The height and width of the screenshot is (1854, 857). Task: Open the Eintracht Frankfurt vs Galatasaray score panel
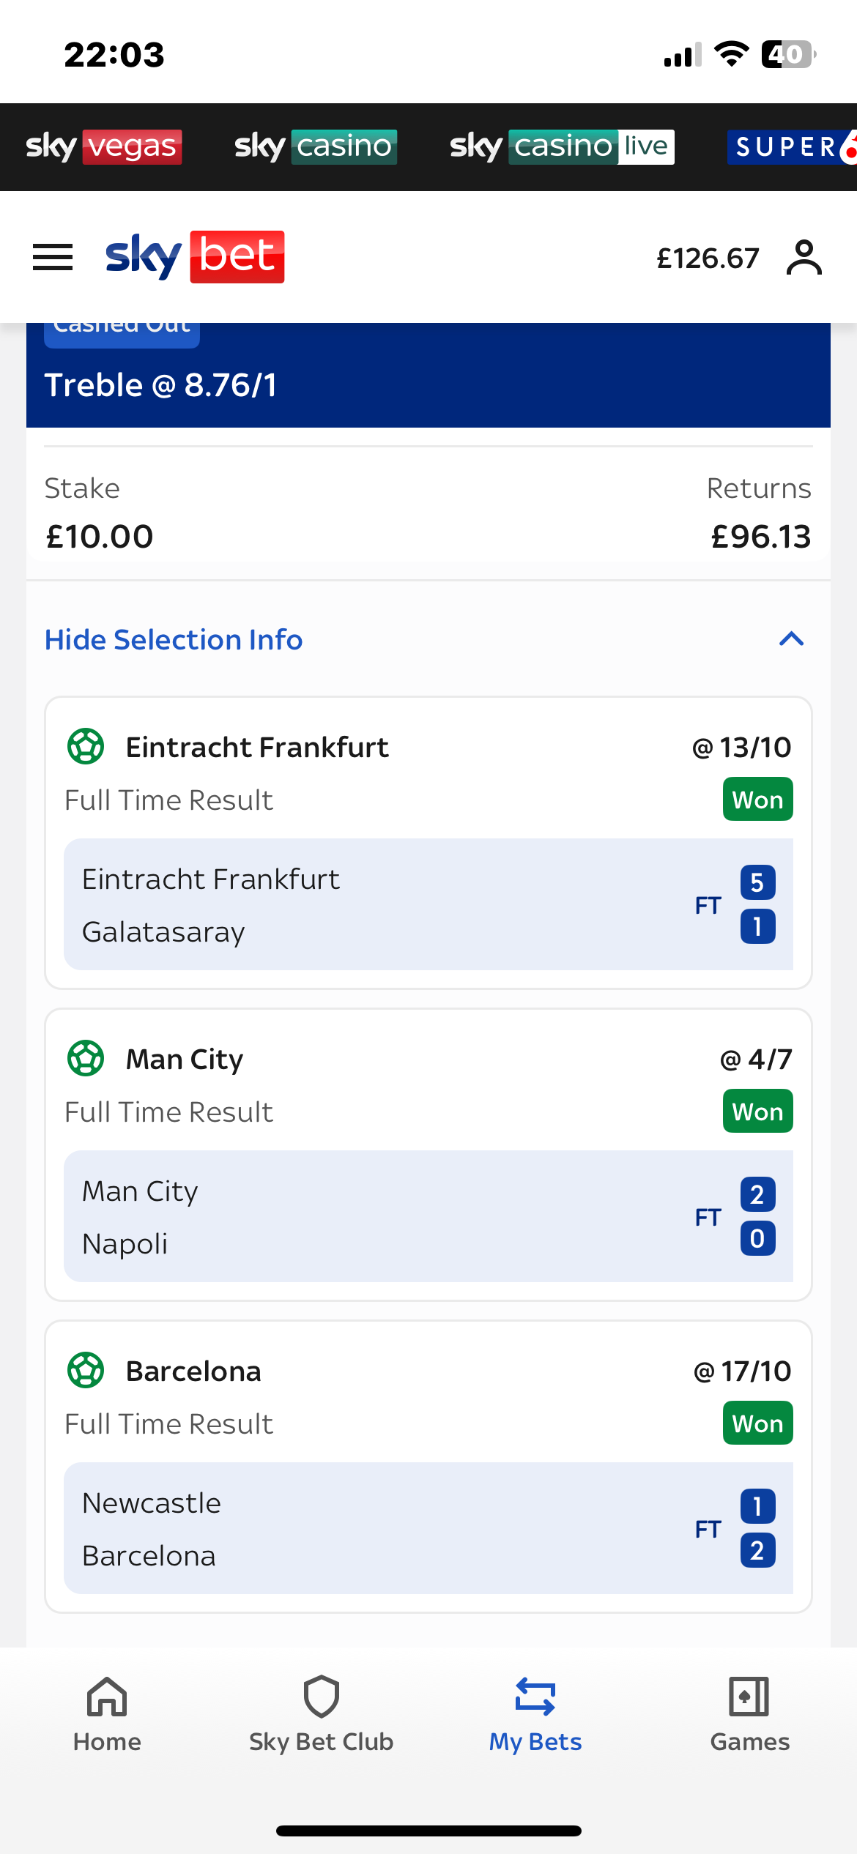tap(428, 904)
